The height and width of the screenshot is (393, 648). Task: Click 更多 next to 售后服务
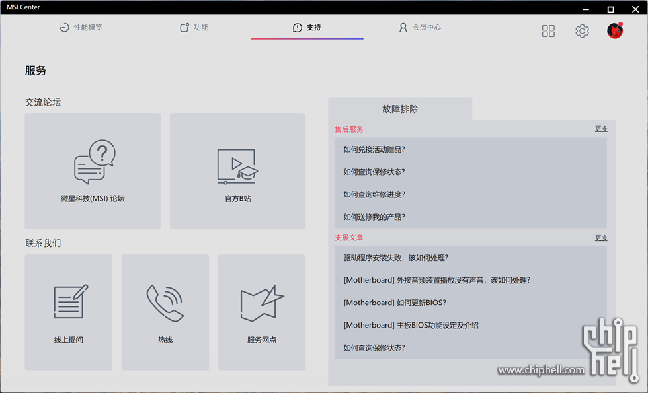(601, 129)
